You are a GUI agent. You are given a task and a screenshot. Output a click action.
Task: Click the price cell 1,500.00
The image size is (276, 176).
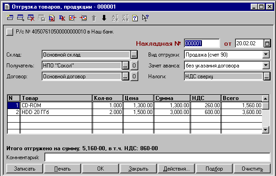tap(138, 112)
